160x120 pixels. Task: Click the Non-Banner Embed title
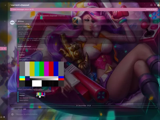[27, 98]
